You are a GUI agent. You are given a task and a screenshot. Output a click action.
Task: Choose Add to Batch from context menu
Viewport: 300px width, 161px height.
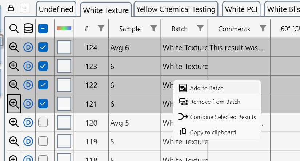tap(207, 88)
